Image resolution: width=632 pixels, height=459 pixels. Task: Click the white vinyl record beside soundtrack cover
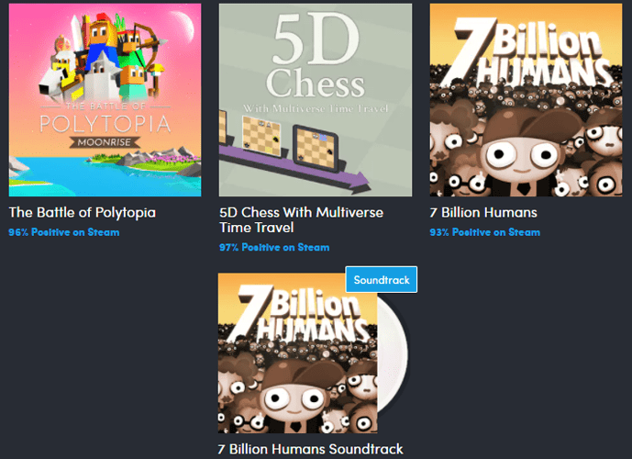394,355
